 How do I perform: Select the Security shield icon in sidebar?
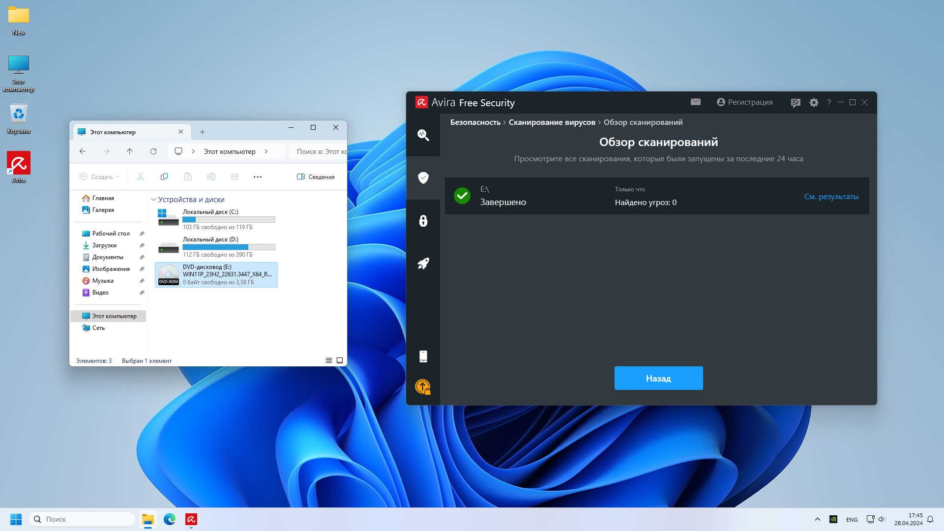[x=423, y=177]
